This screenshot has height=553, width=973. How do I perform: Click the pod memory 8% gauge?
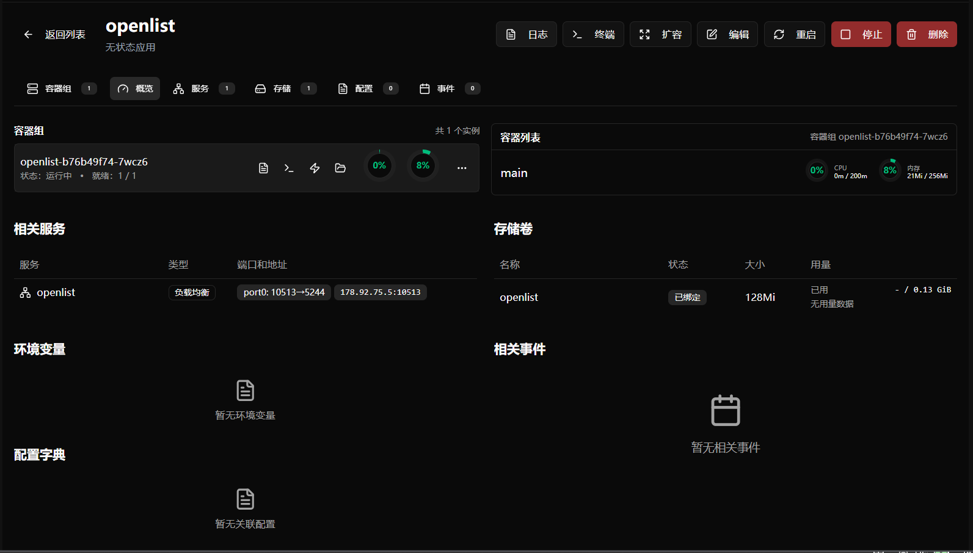click(423, 165)
